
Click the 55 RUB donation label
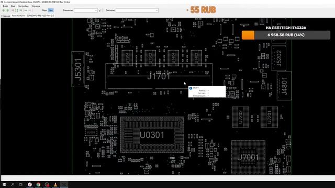coord(203,10)
